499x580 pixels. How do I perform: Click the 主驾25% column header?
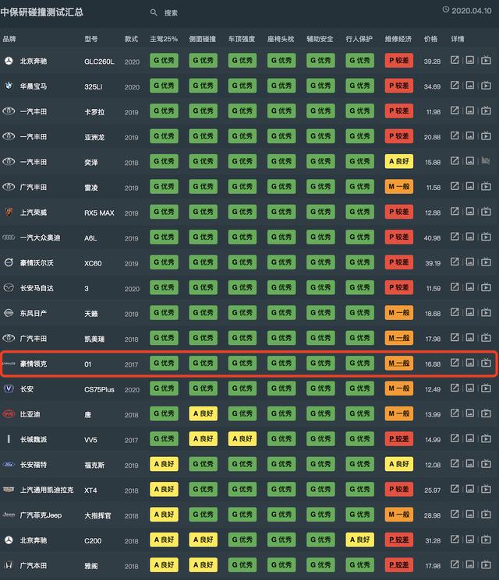164,39
